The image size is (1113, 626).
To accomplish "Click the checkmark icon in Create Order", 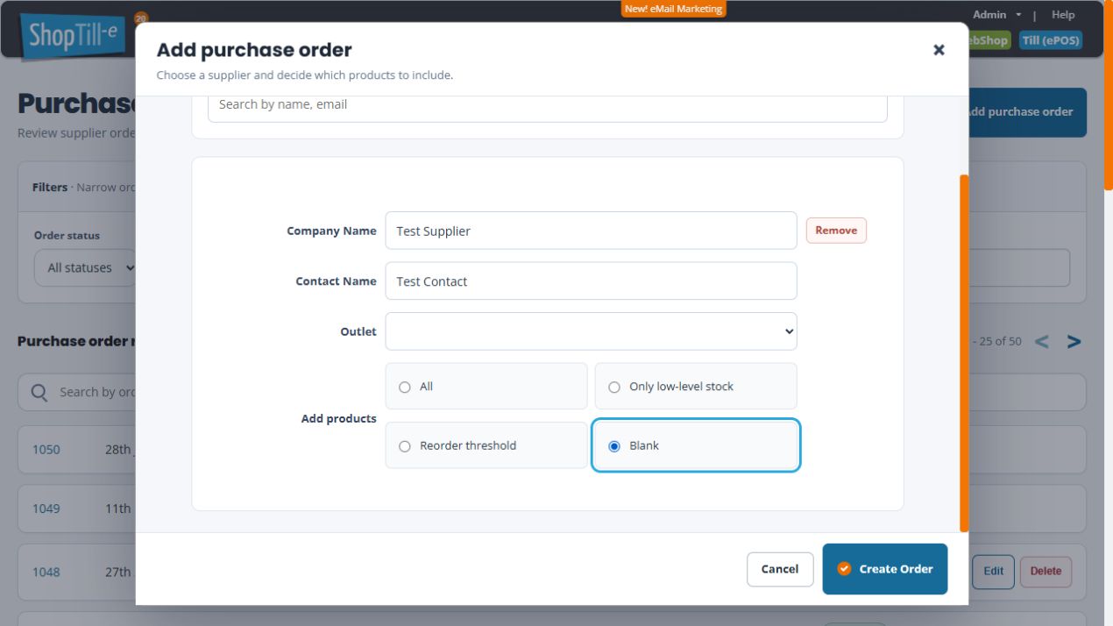I will click(844, 569).
